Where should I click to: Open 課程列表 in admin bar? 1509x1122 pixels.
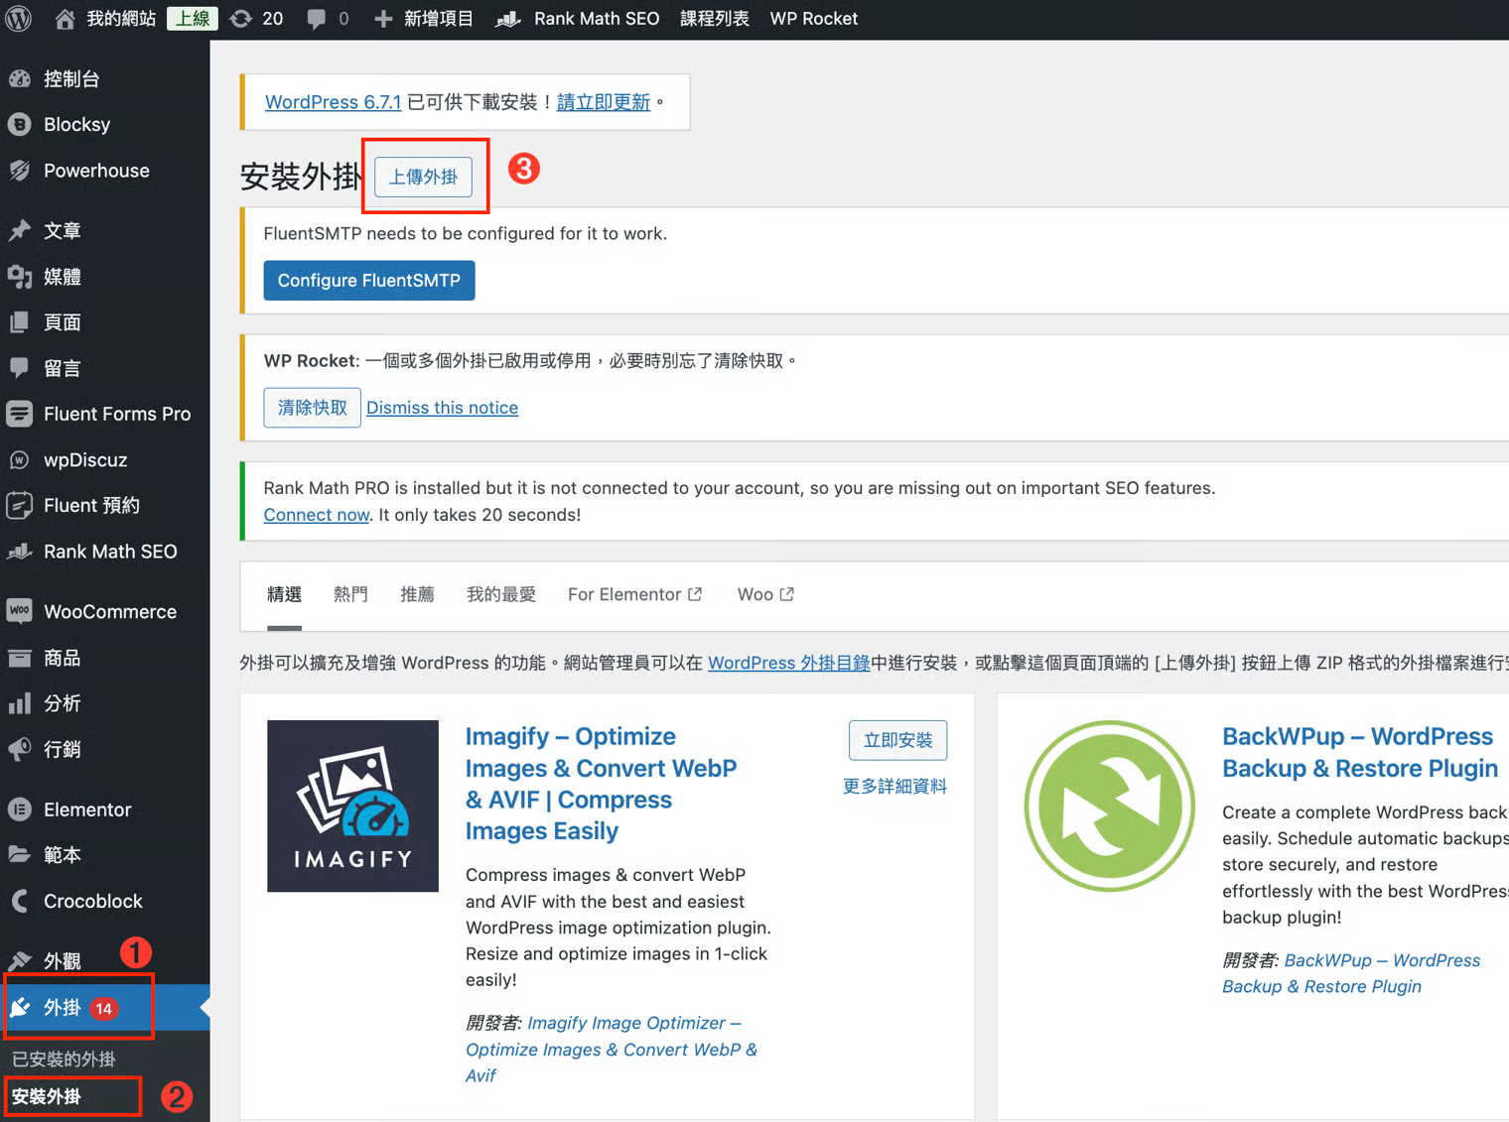(x=715, y=19)
